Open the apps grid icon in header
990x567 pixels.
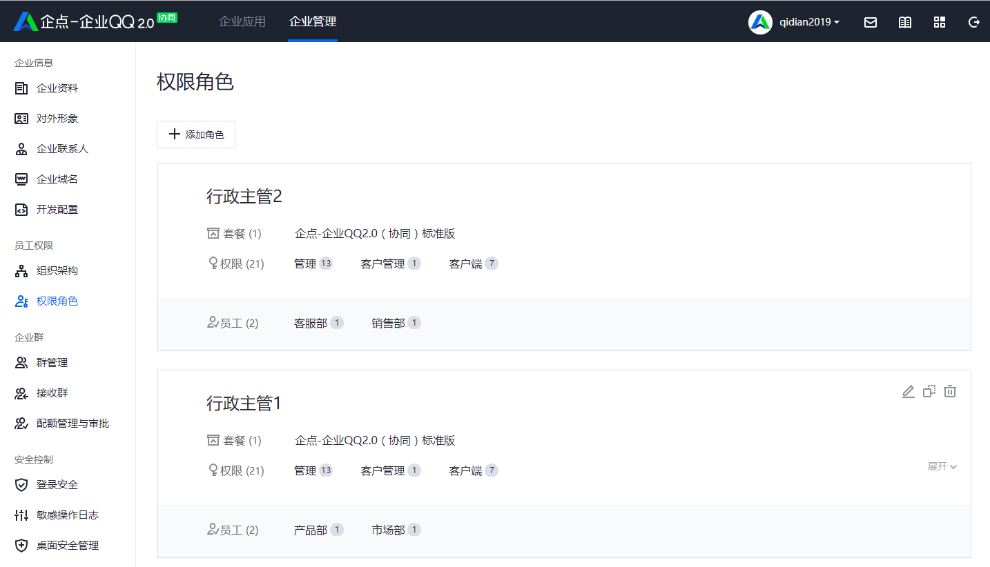(x=940, y=22)
